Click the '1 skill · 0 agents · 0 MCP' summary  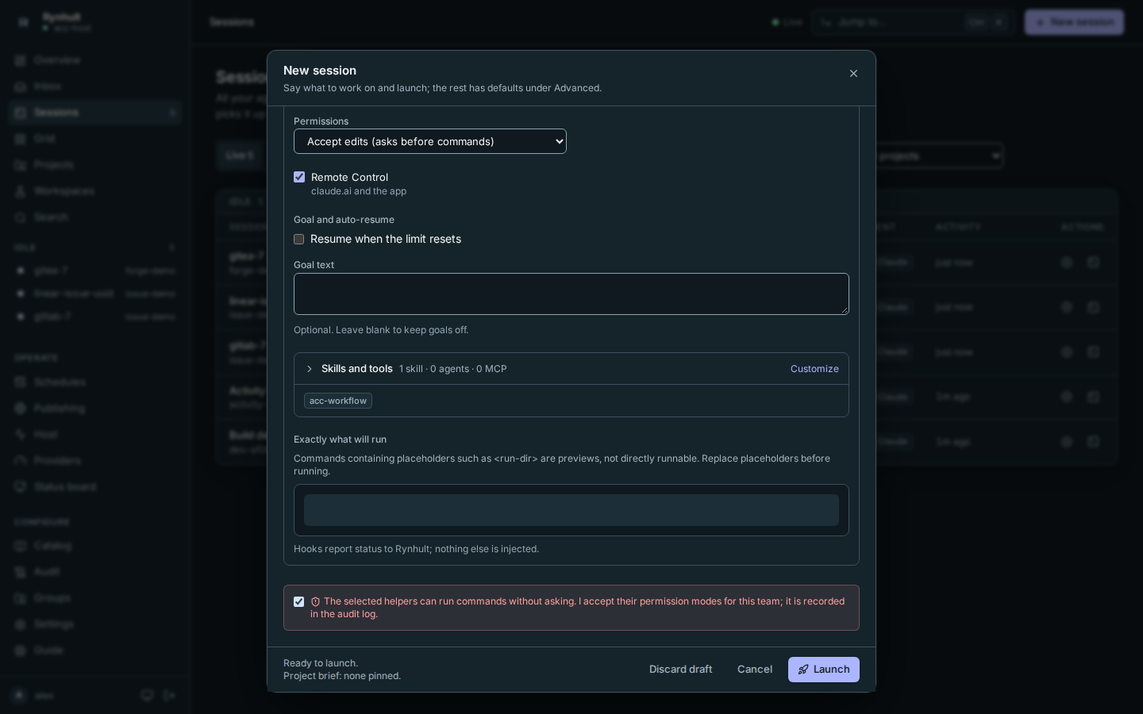pos(453,369)
